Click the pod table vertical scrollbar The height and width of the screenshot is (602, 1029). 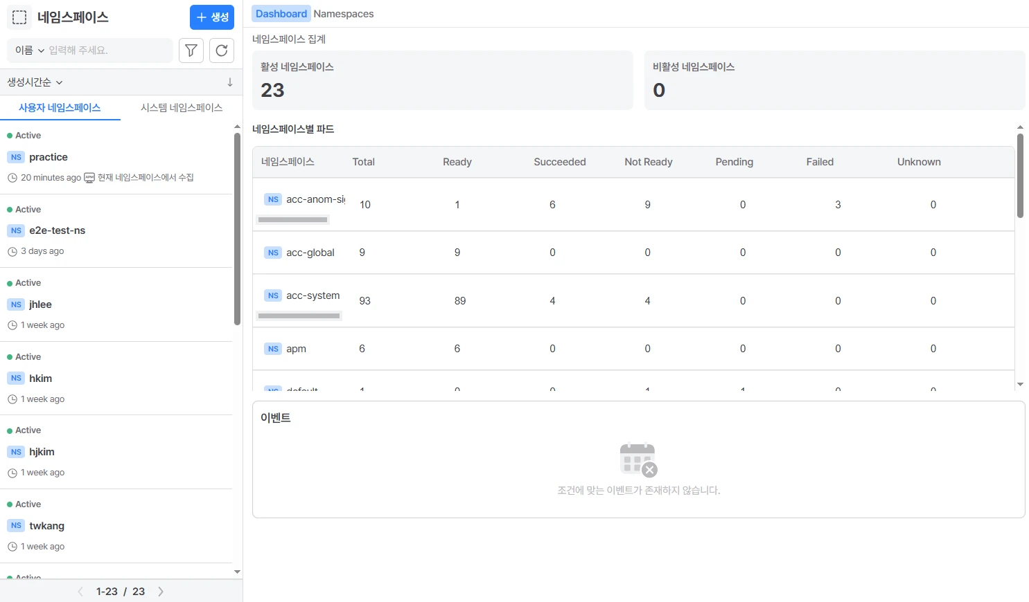pyautogui.click(x=1020, y=175)
